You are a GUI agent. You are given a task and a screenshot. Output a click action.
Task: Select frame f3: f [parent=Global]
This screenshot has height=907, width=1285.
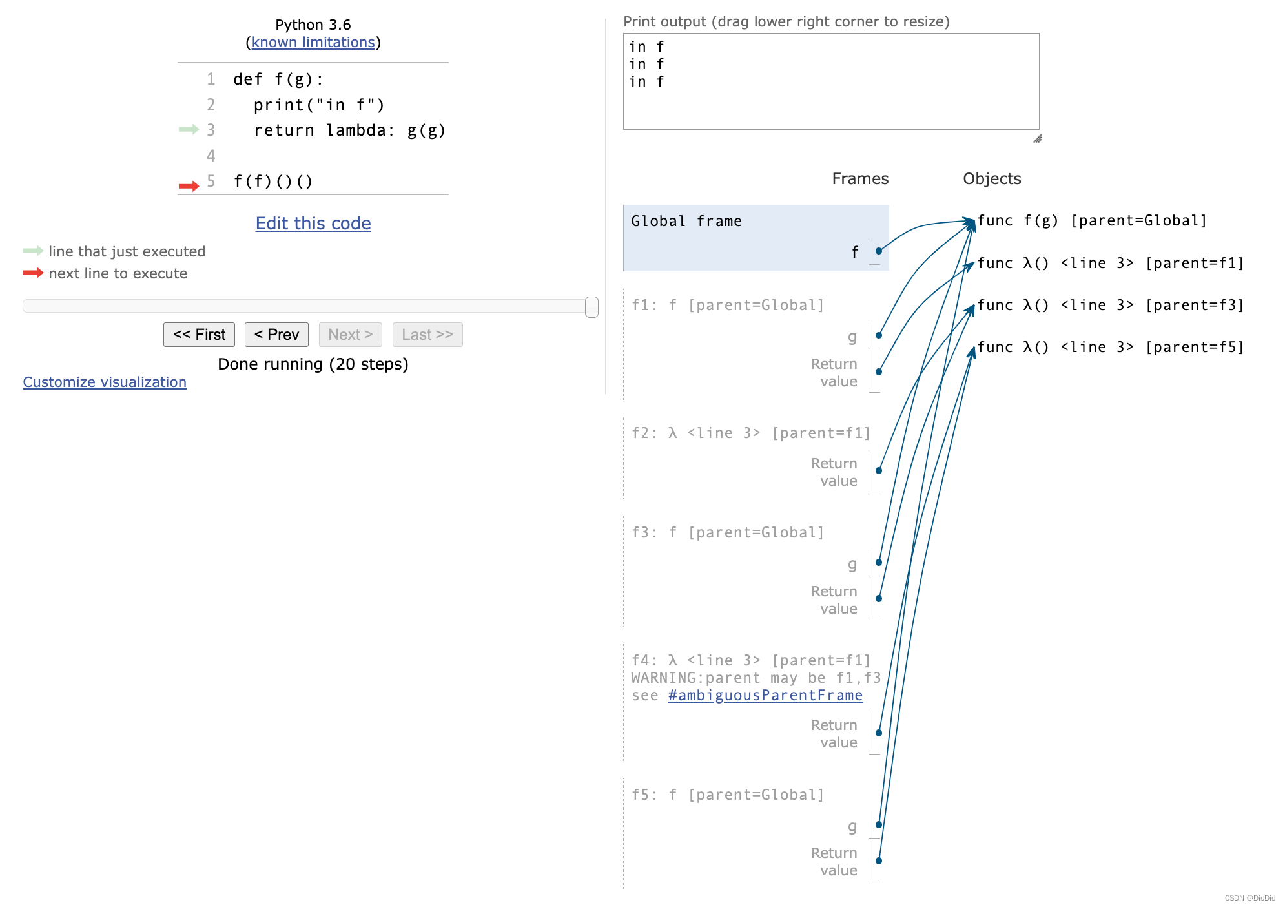[727, 532]
